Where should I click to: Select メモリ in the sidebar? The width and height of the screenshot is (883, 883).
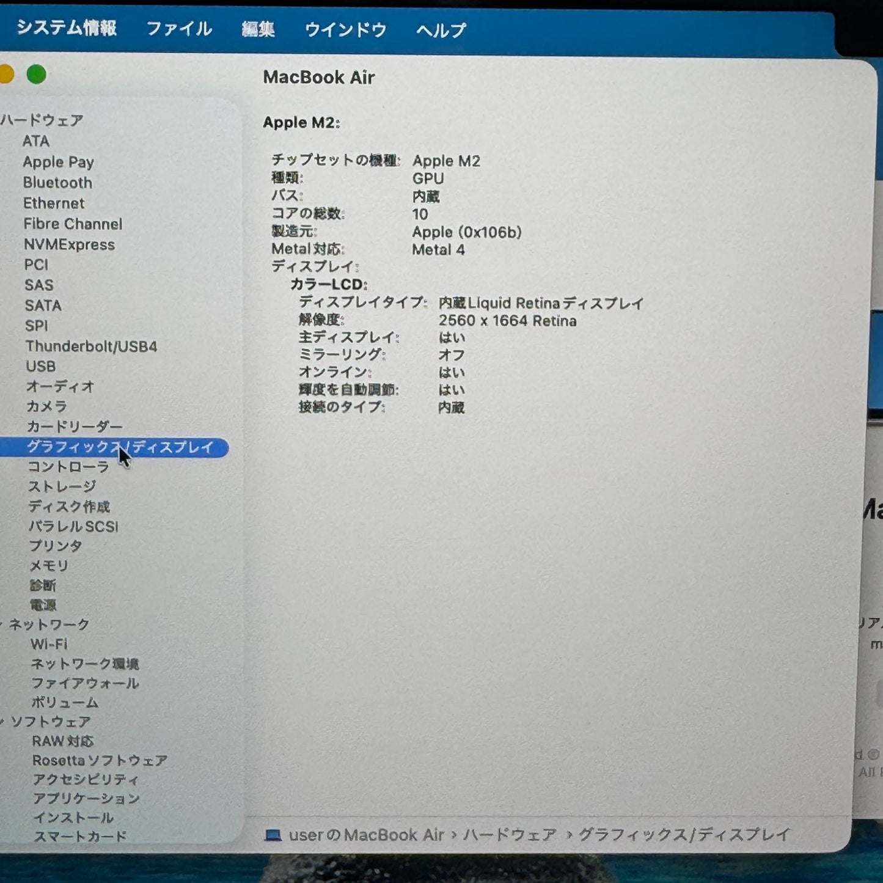(49, 566)
